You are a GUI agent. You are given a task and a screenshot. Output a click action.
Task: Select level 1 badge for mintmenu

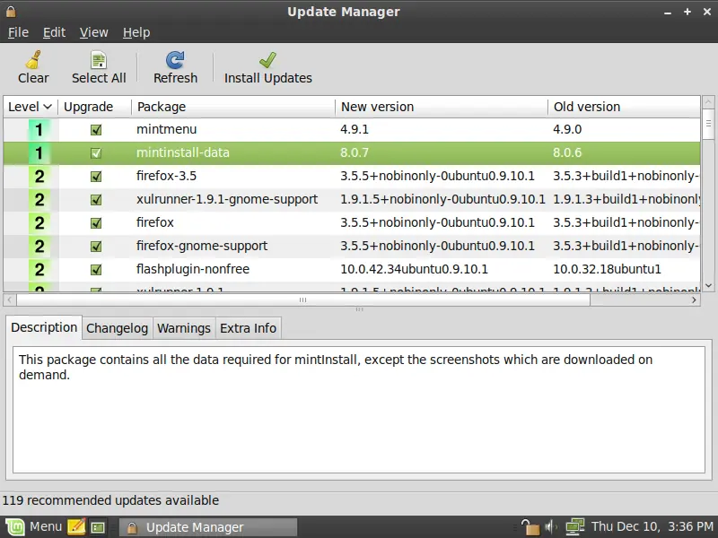[39, 129]
